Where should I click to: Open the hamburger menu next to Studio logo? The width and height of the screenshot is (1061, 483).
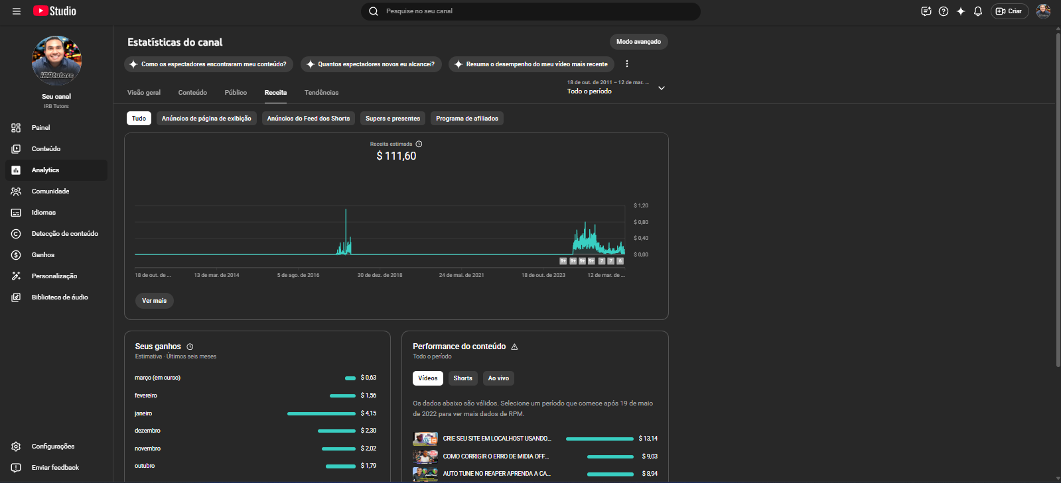click(17, 11)
